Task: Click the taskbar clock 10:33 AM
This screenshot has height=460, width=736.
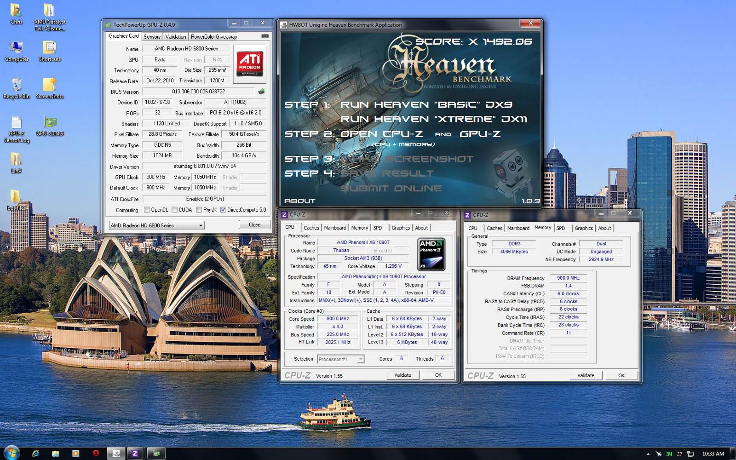Action: (x=713, y=454)
